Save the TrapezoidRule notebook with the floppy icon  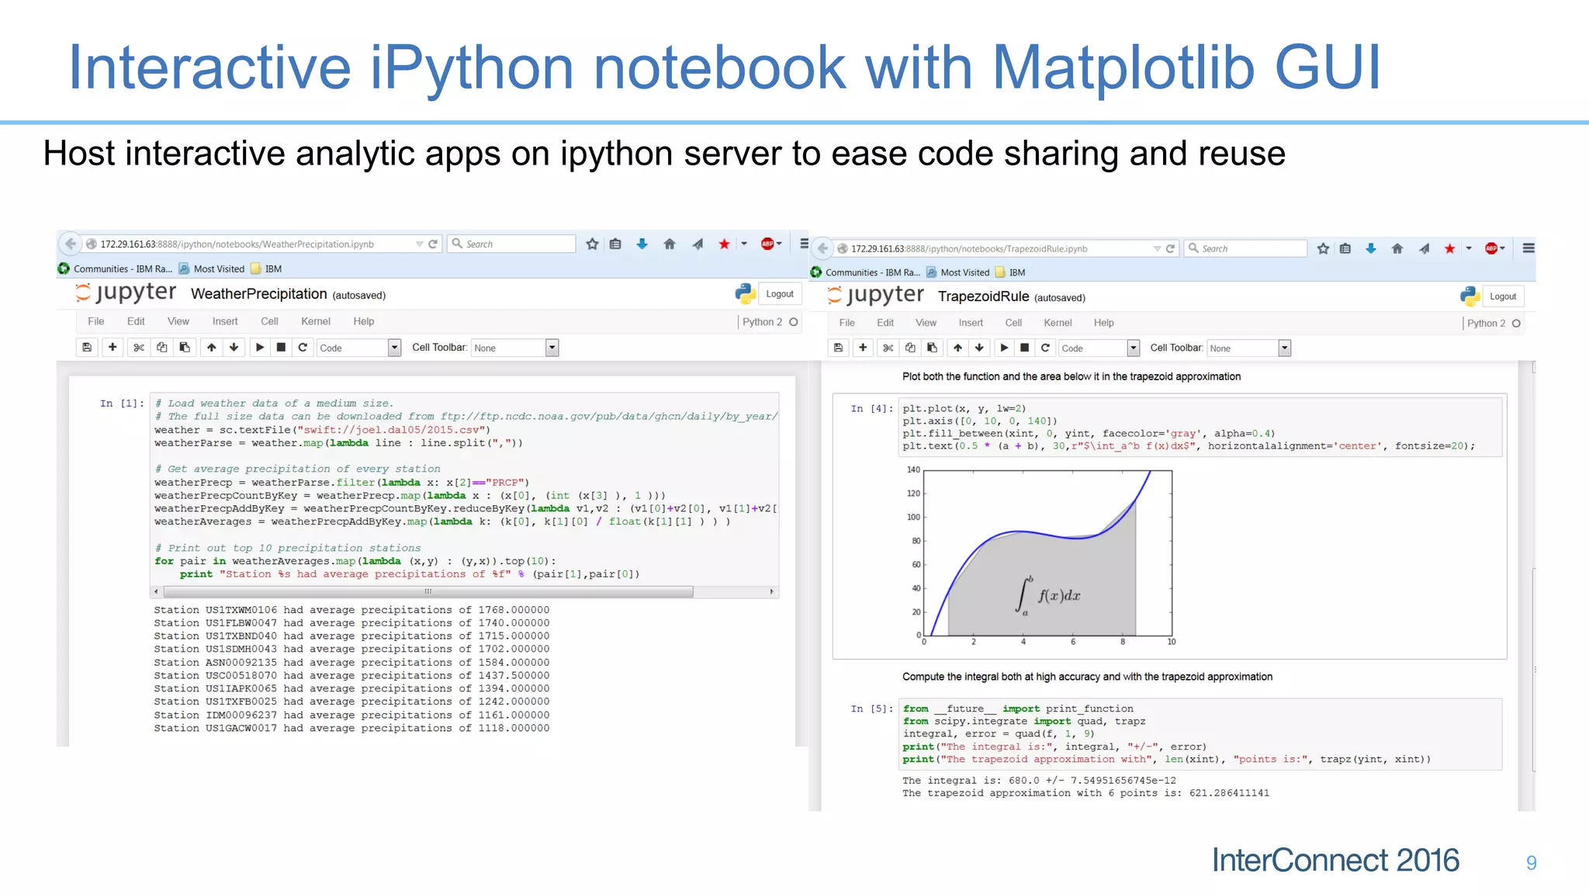(838, 348)
